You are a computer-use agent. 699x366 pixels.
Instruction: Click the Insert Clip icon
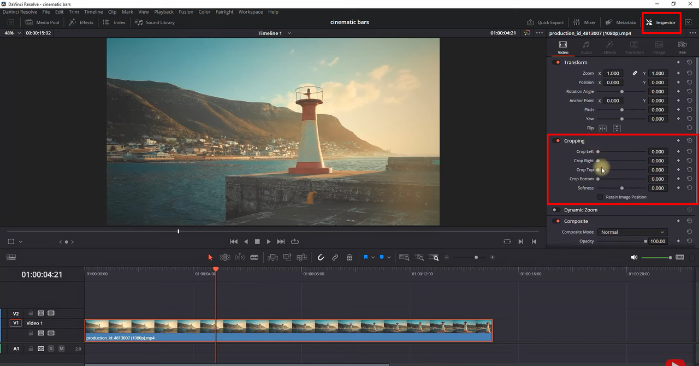coord(273,257)
